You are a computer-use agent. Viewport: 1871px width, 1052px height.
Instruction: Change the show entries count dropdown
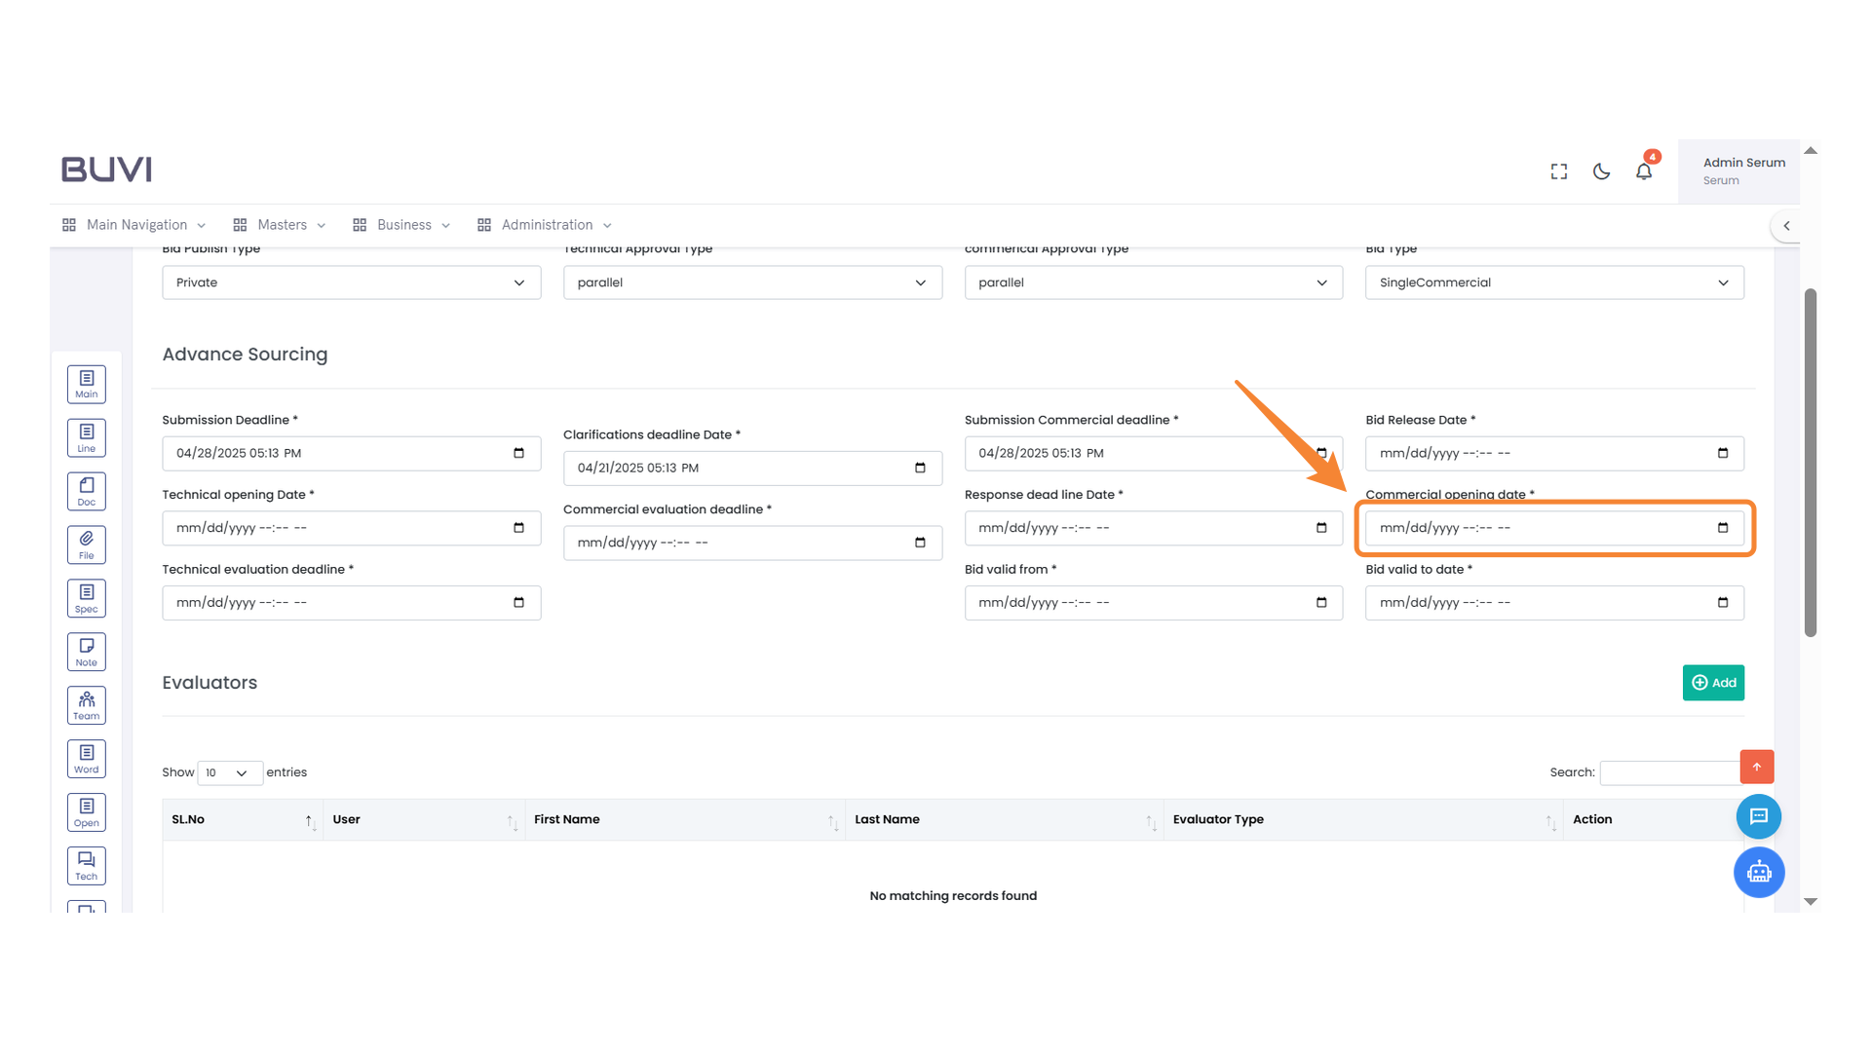[229, 772]
